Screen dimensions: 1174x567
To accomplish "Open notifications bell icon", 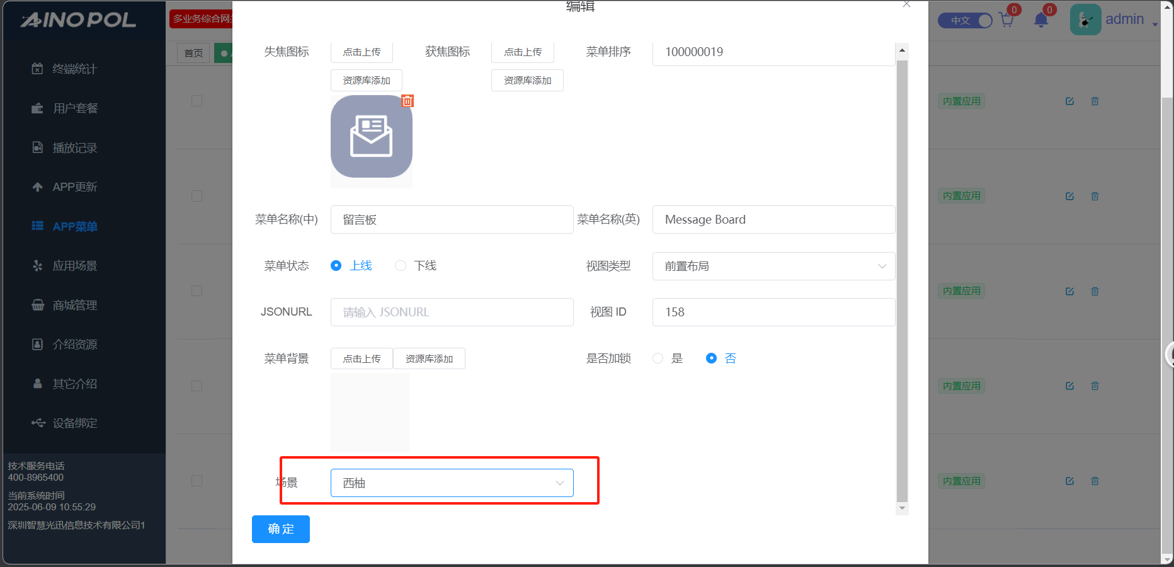I will (1041, 20).
